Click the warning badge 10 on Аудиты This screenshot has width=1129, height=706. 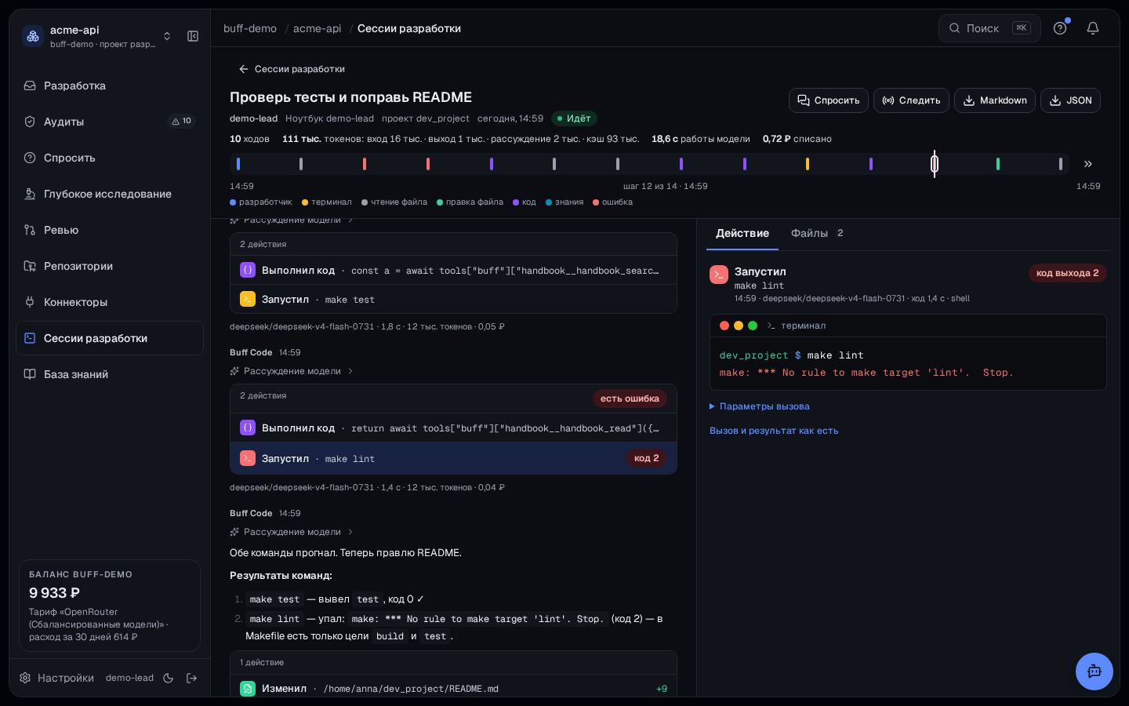pyautogui.click(x=182, y=121)
